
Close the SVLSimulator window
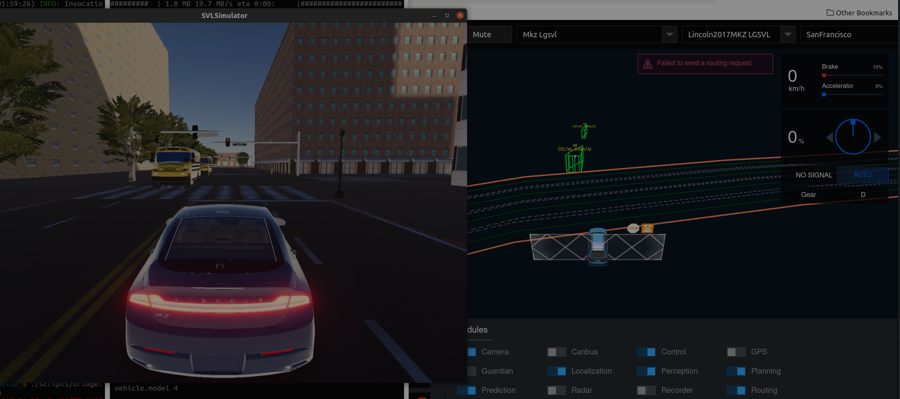click(460, 15)
